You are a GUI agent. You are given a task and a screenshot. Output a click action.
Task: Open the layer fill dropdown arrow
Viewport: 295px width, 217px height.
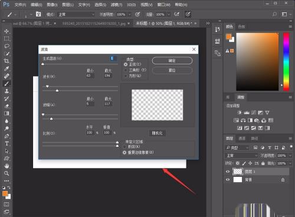pos(290,163)
